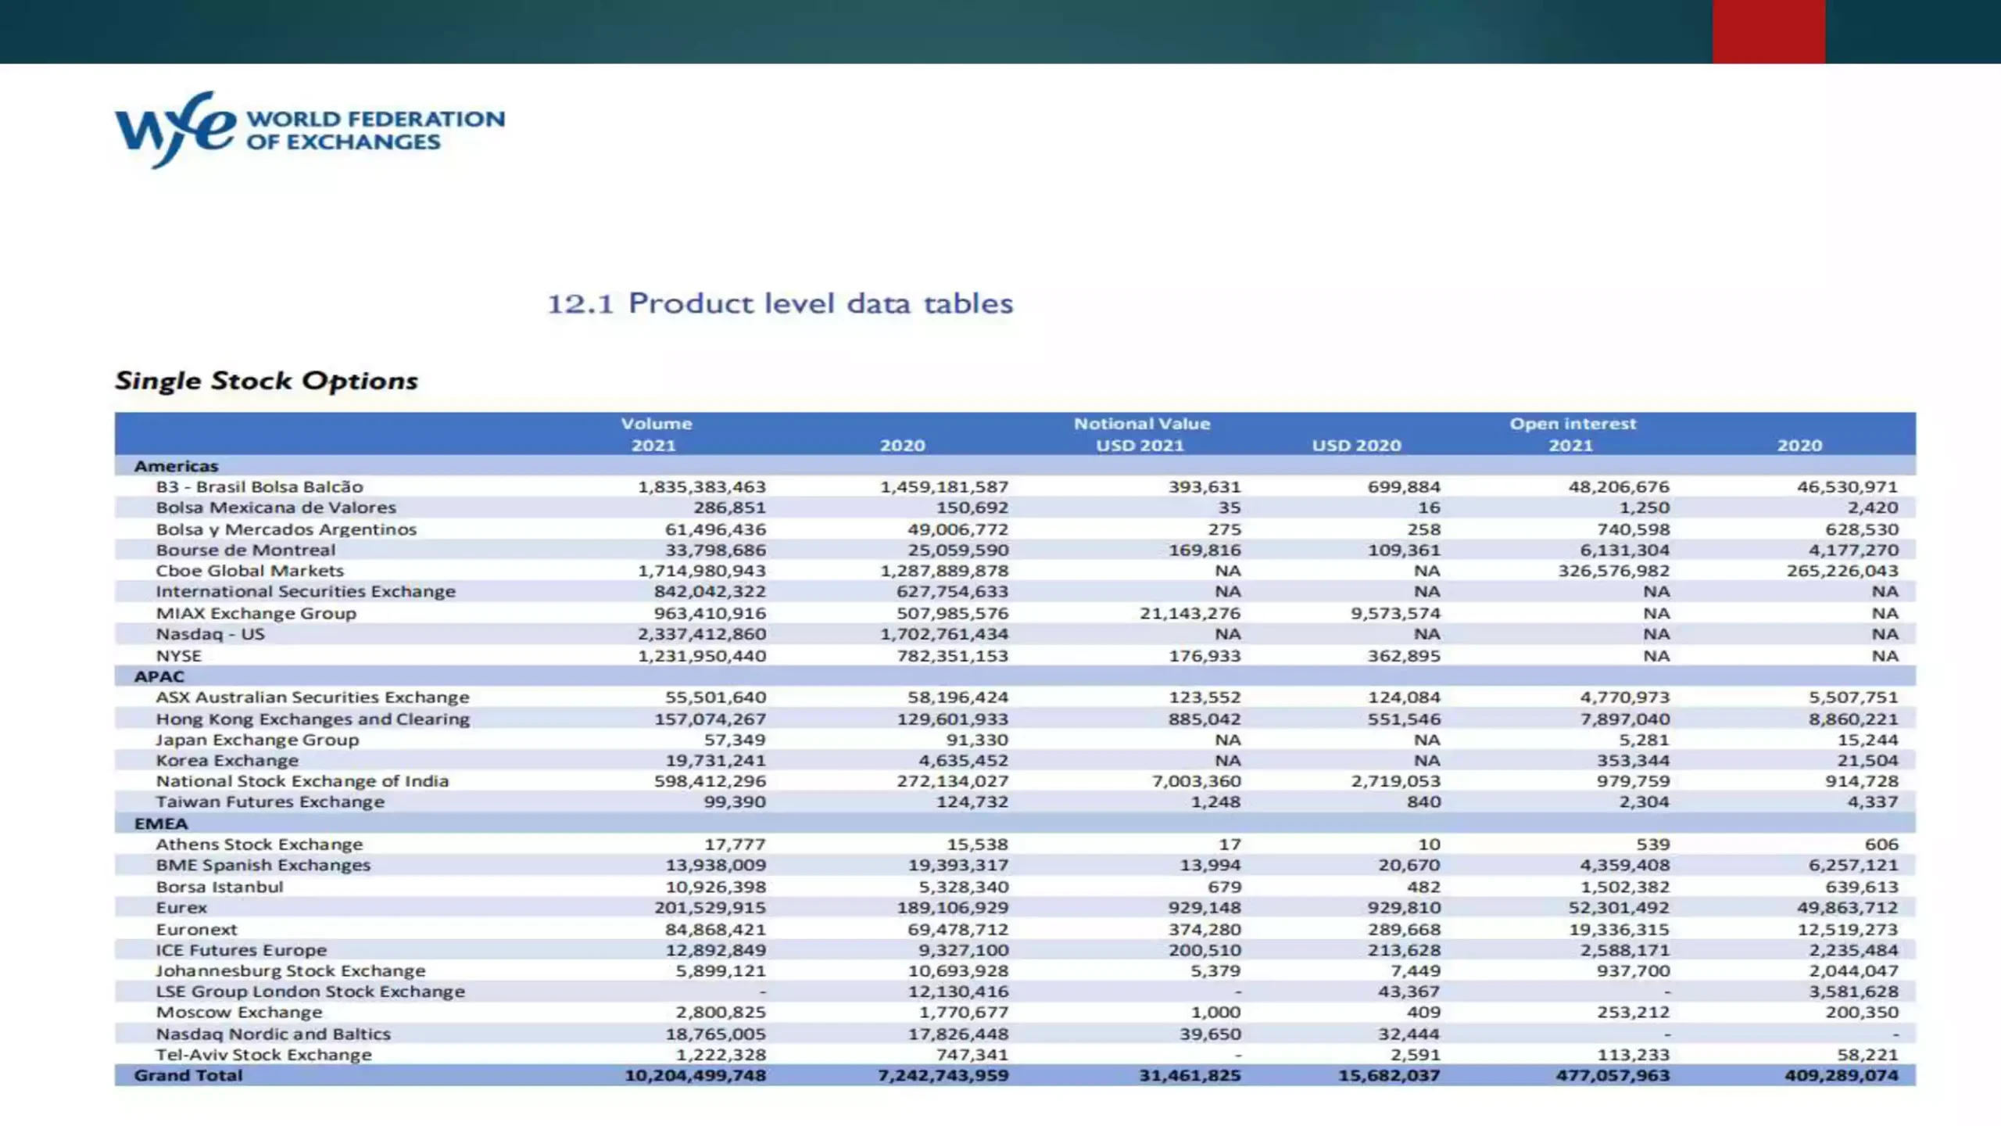
Task: Click the Cboe open interest 326,576,982
Action: (x=1614, y=571)
